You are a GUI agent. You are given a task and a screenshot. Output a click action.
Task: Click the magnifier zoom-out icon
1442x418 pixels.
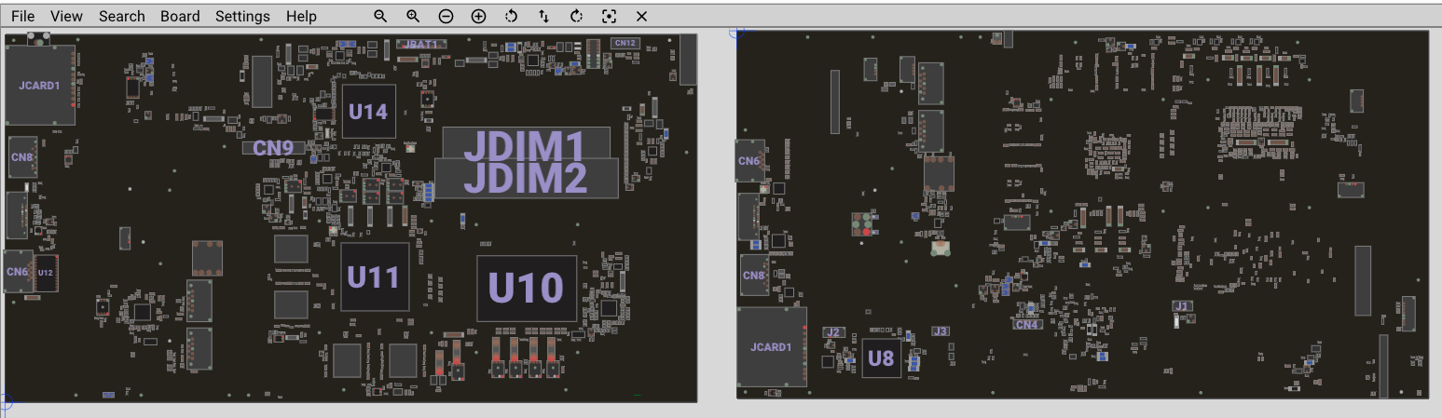380,17
